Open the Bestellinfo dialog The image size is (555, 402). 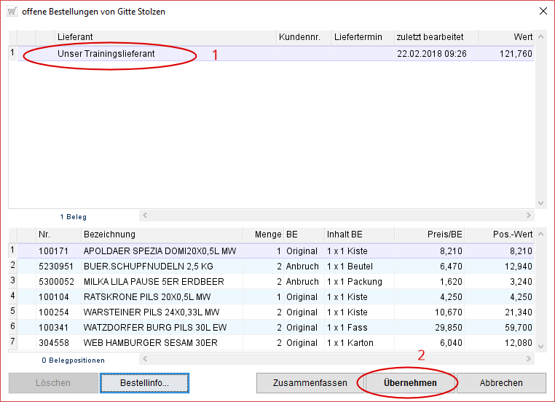click(x=144, y=383)
